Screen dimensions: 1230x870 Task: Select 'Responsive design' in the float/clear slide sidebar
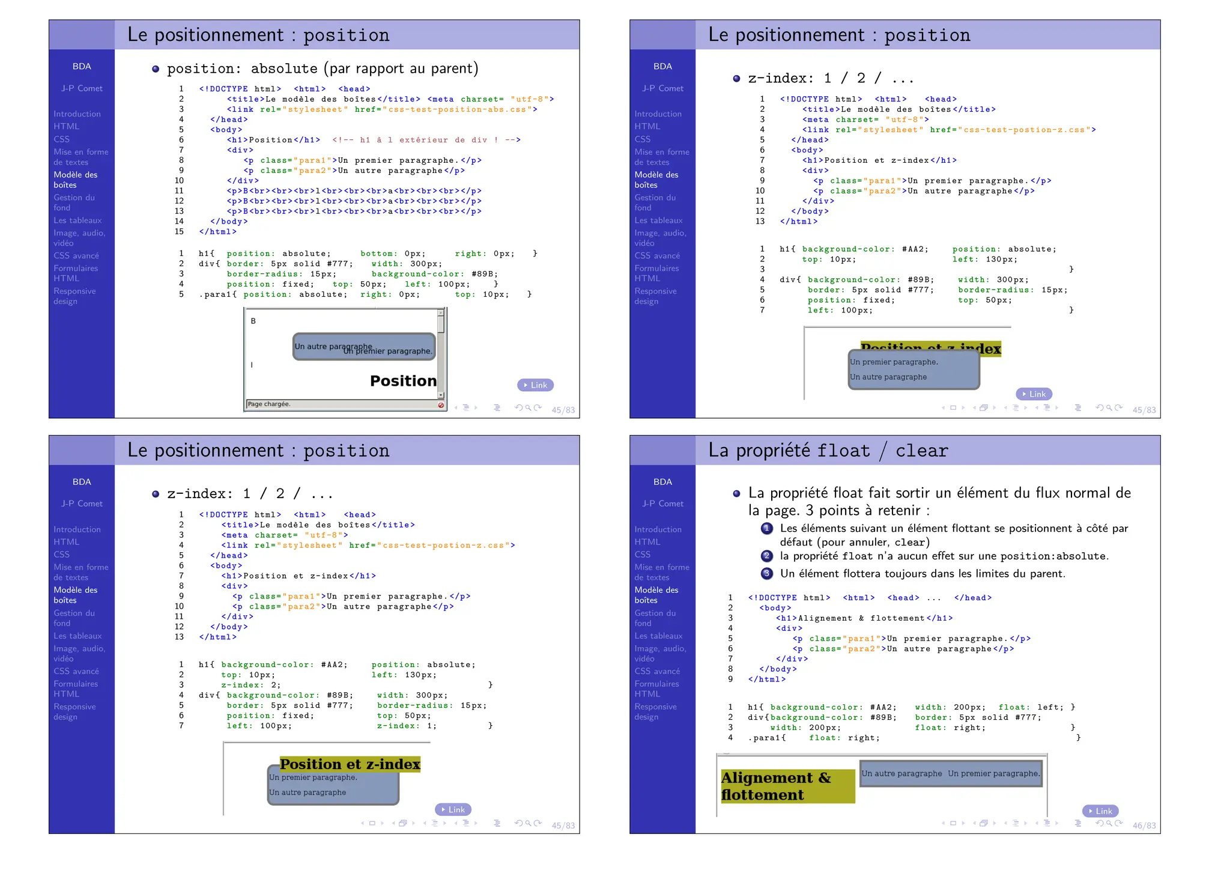point(655,711)
